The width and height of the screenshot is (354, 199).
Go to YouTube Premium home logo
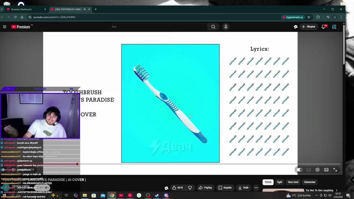pyautogui.click(x=21, y=27)
